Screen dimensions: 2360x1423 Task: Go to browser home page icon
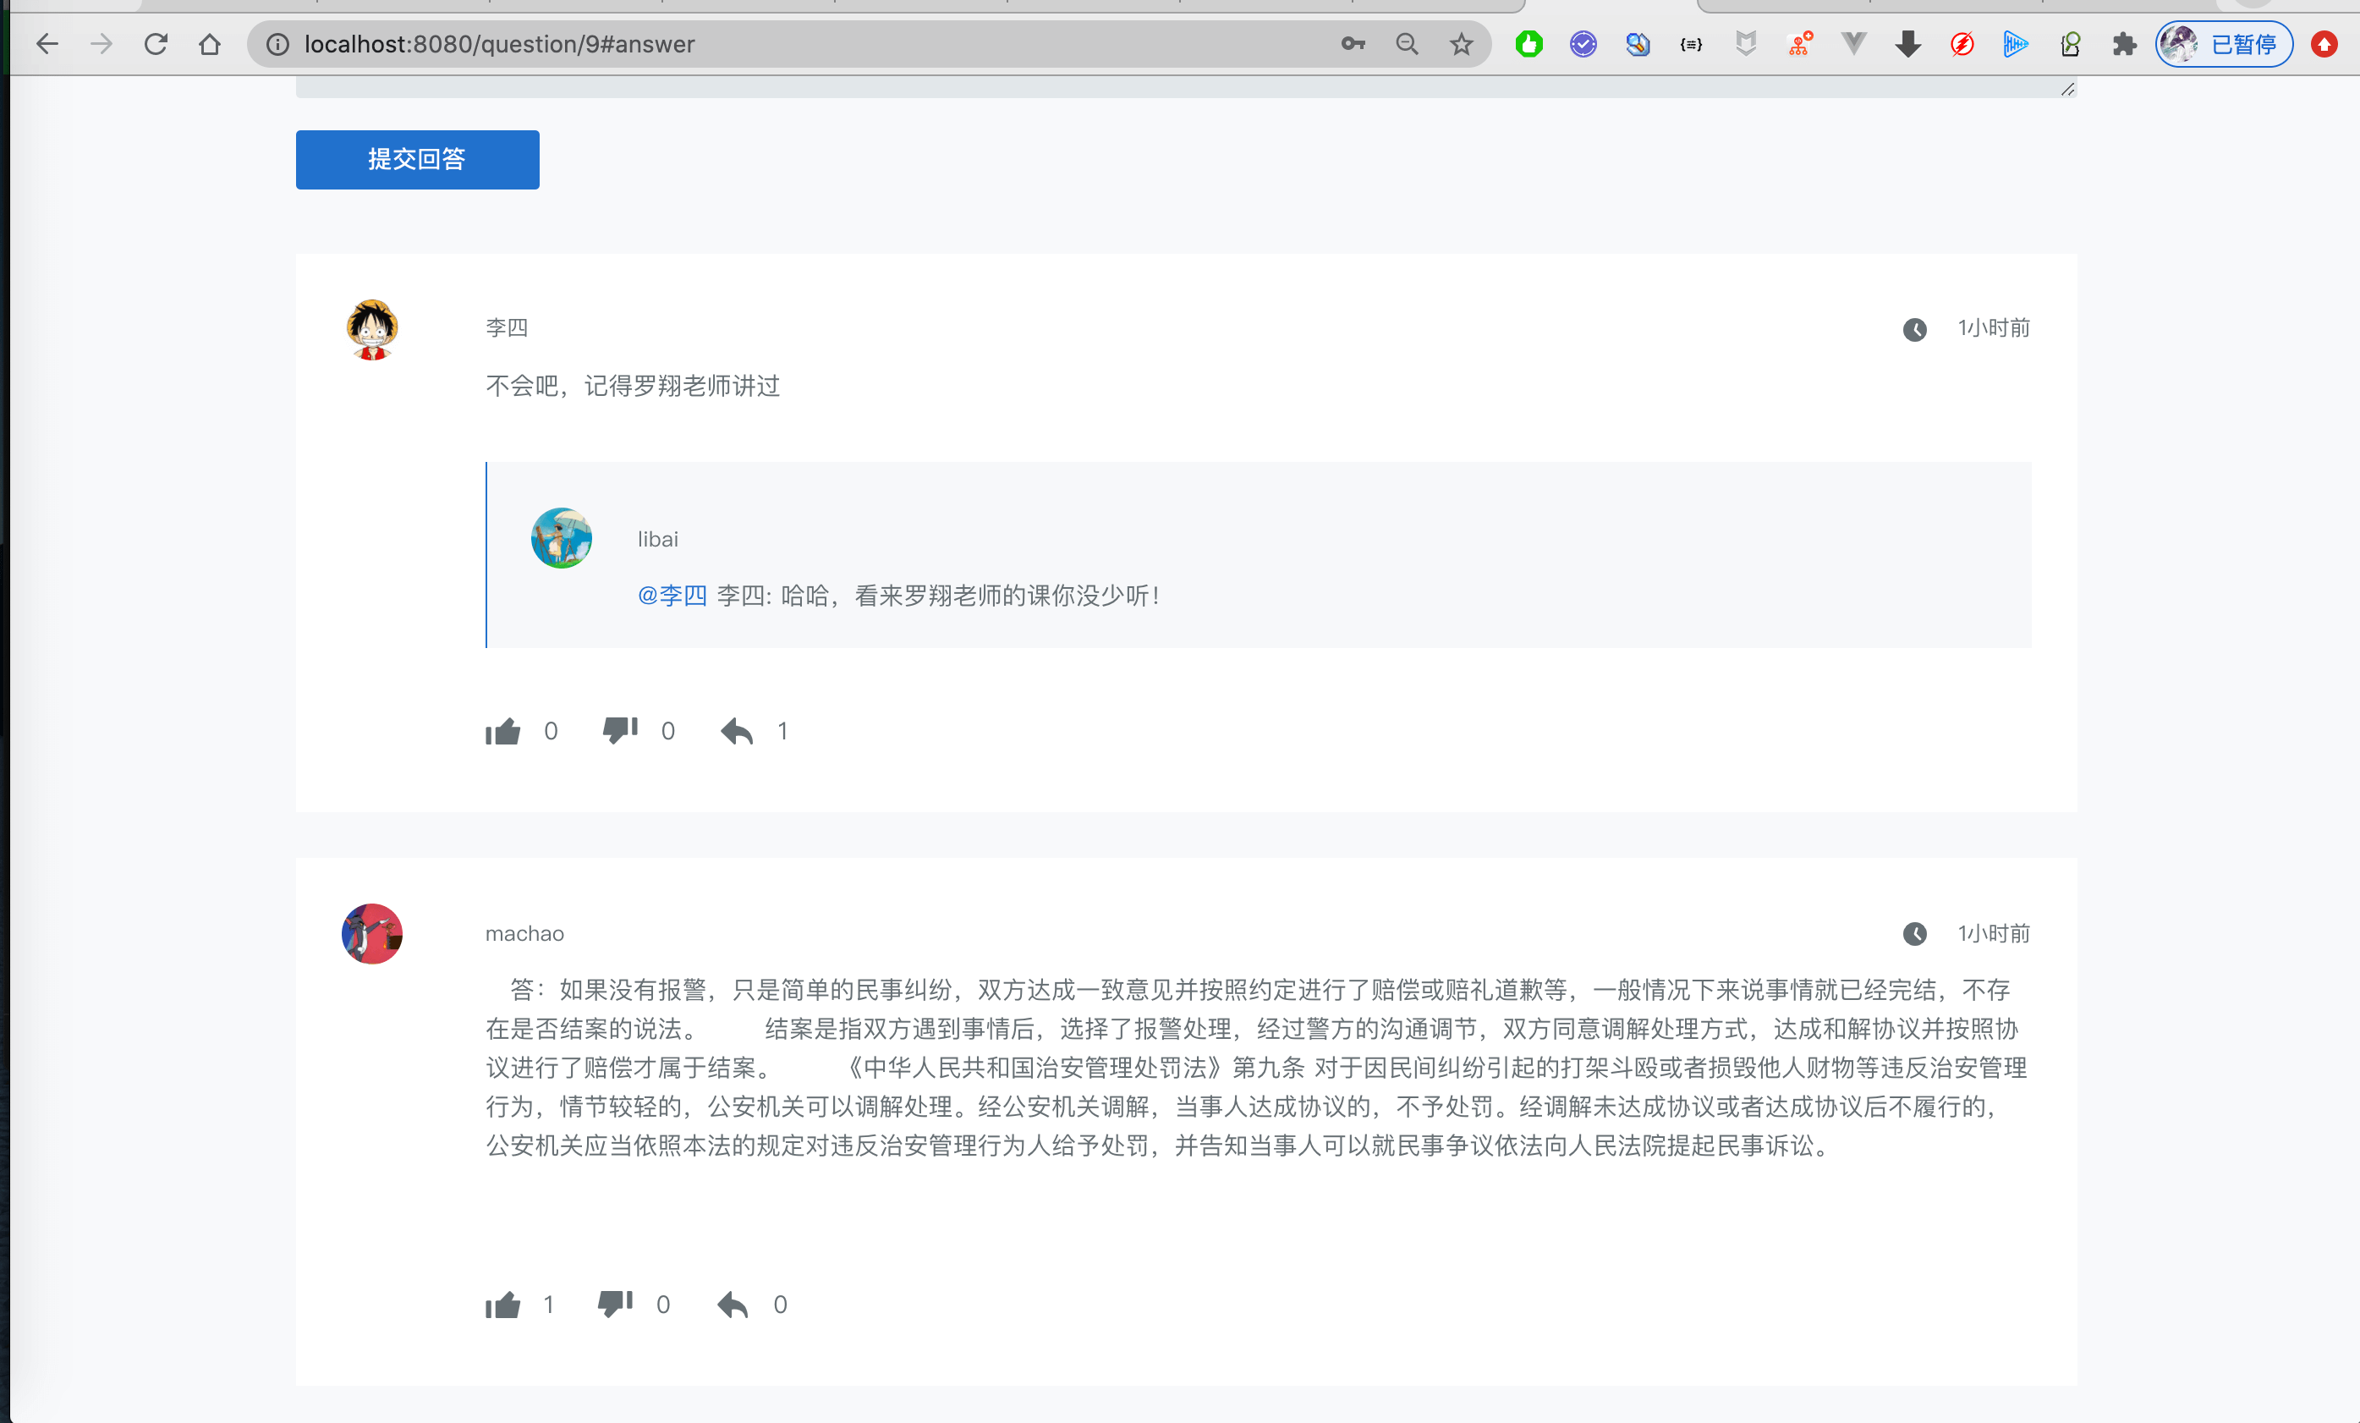[210, 44]
